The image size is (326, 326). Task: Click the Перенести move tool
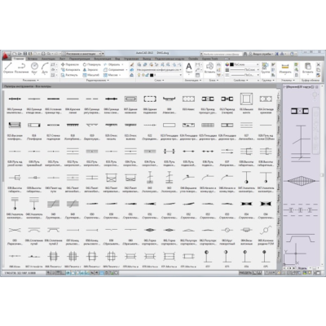click(70, 64)
